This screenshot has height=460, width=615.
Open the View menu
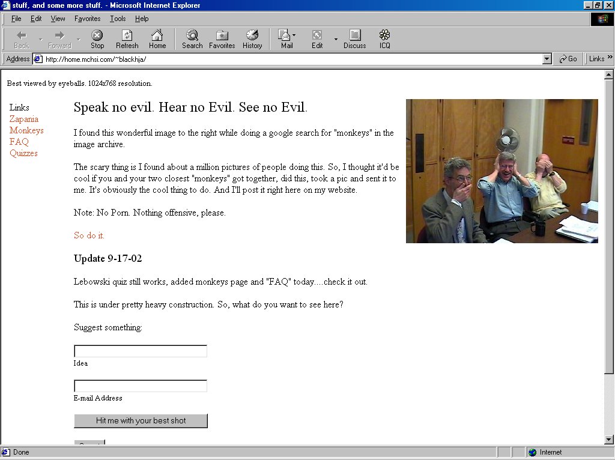coord(58,19)
